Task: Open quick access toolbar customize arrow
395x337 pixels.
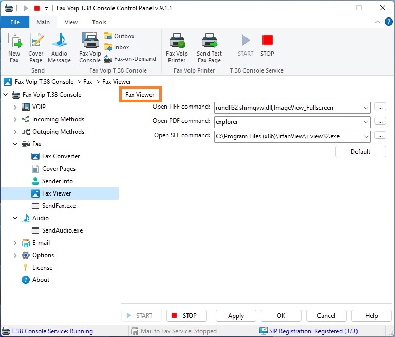Action: (x=46, y=9)
